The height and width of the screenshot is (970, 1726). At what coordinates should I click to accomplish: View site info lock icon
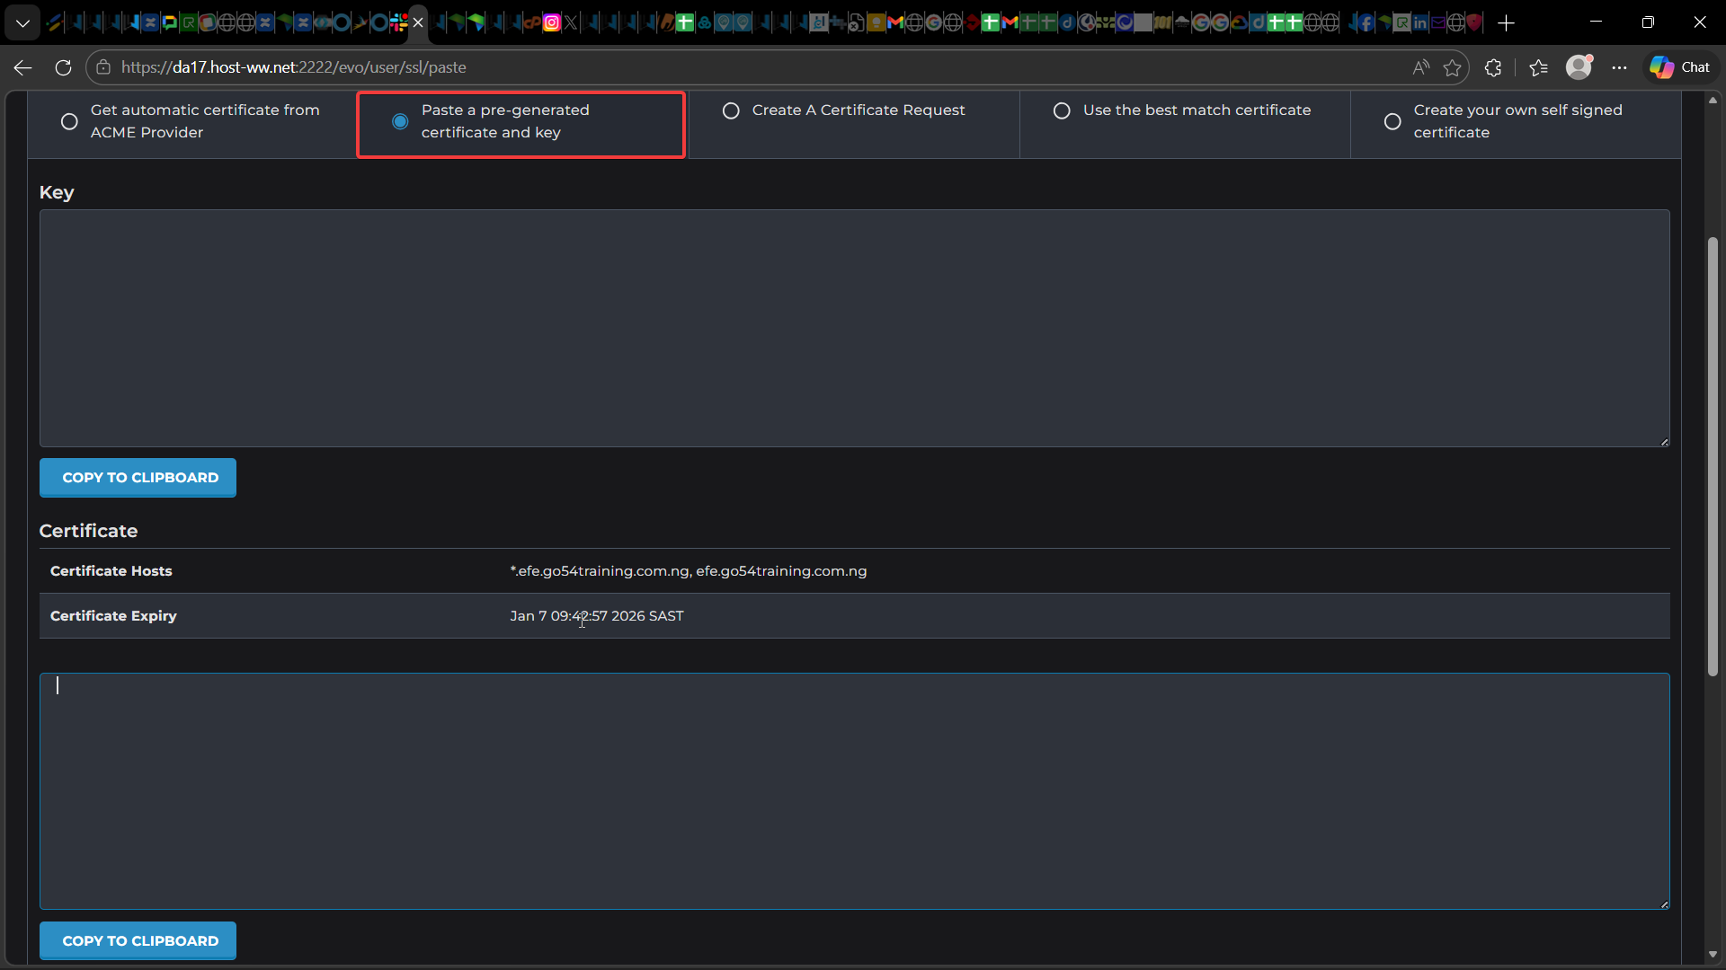click(103, 67)
